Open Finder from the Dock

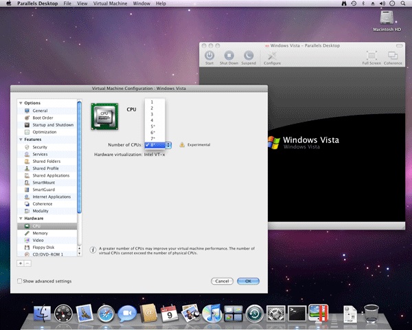click(x=42, y=313)
